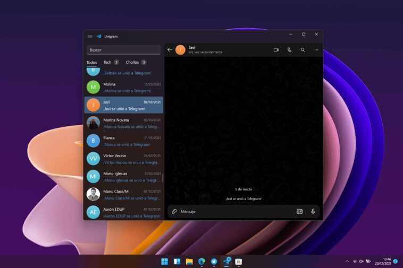Image resolution: width=403 pixels, height=268 pixels.
Task: Open the chat with Blanca
Action: click(x=124, y=141)
